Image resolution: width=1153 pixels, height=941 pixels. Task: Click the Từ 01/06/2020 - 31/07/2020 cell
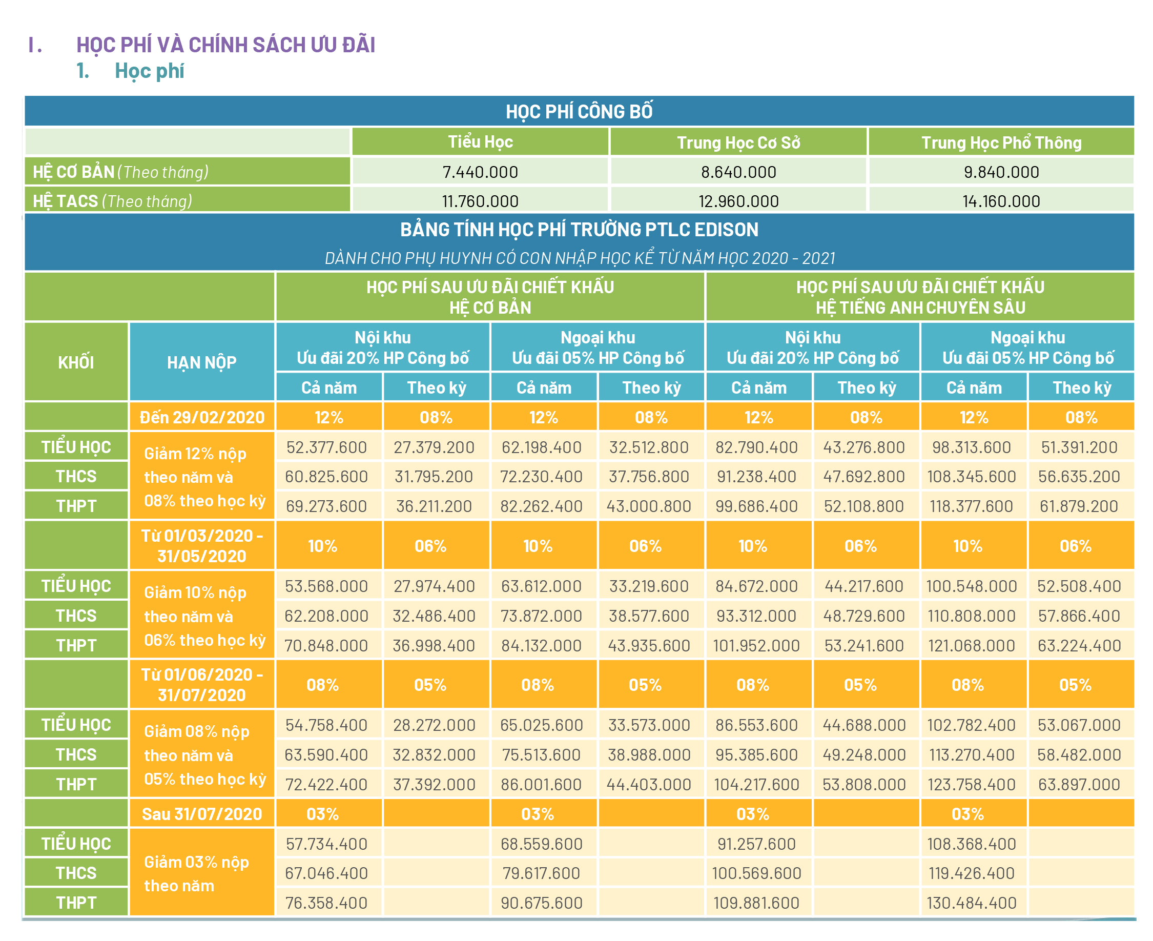click(202, 685)
